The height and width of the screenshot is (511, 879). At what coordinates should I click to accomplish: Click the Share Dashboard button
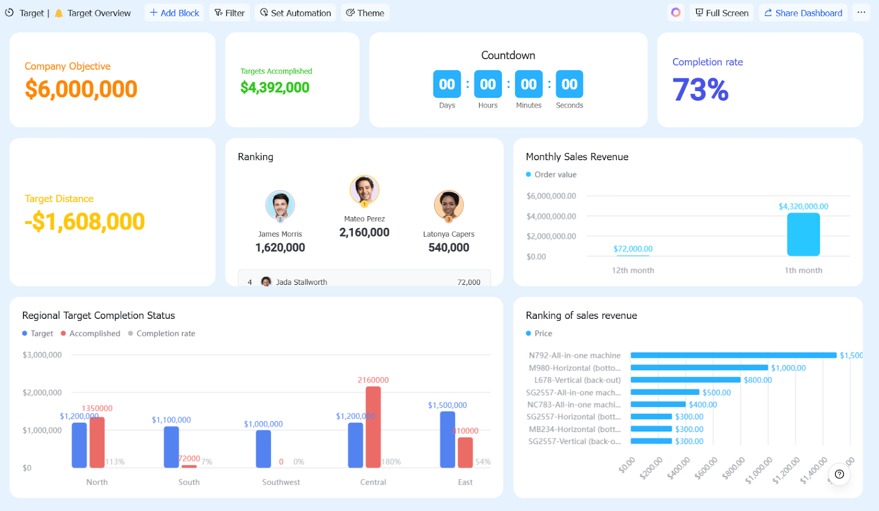[803, 13]
